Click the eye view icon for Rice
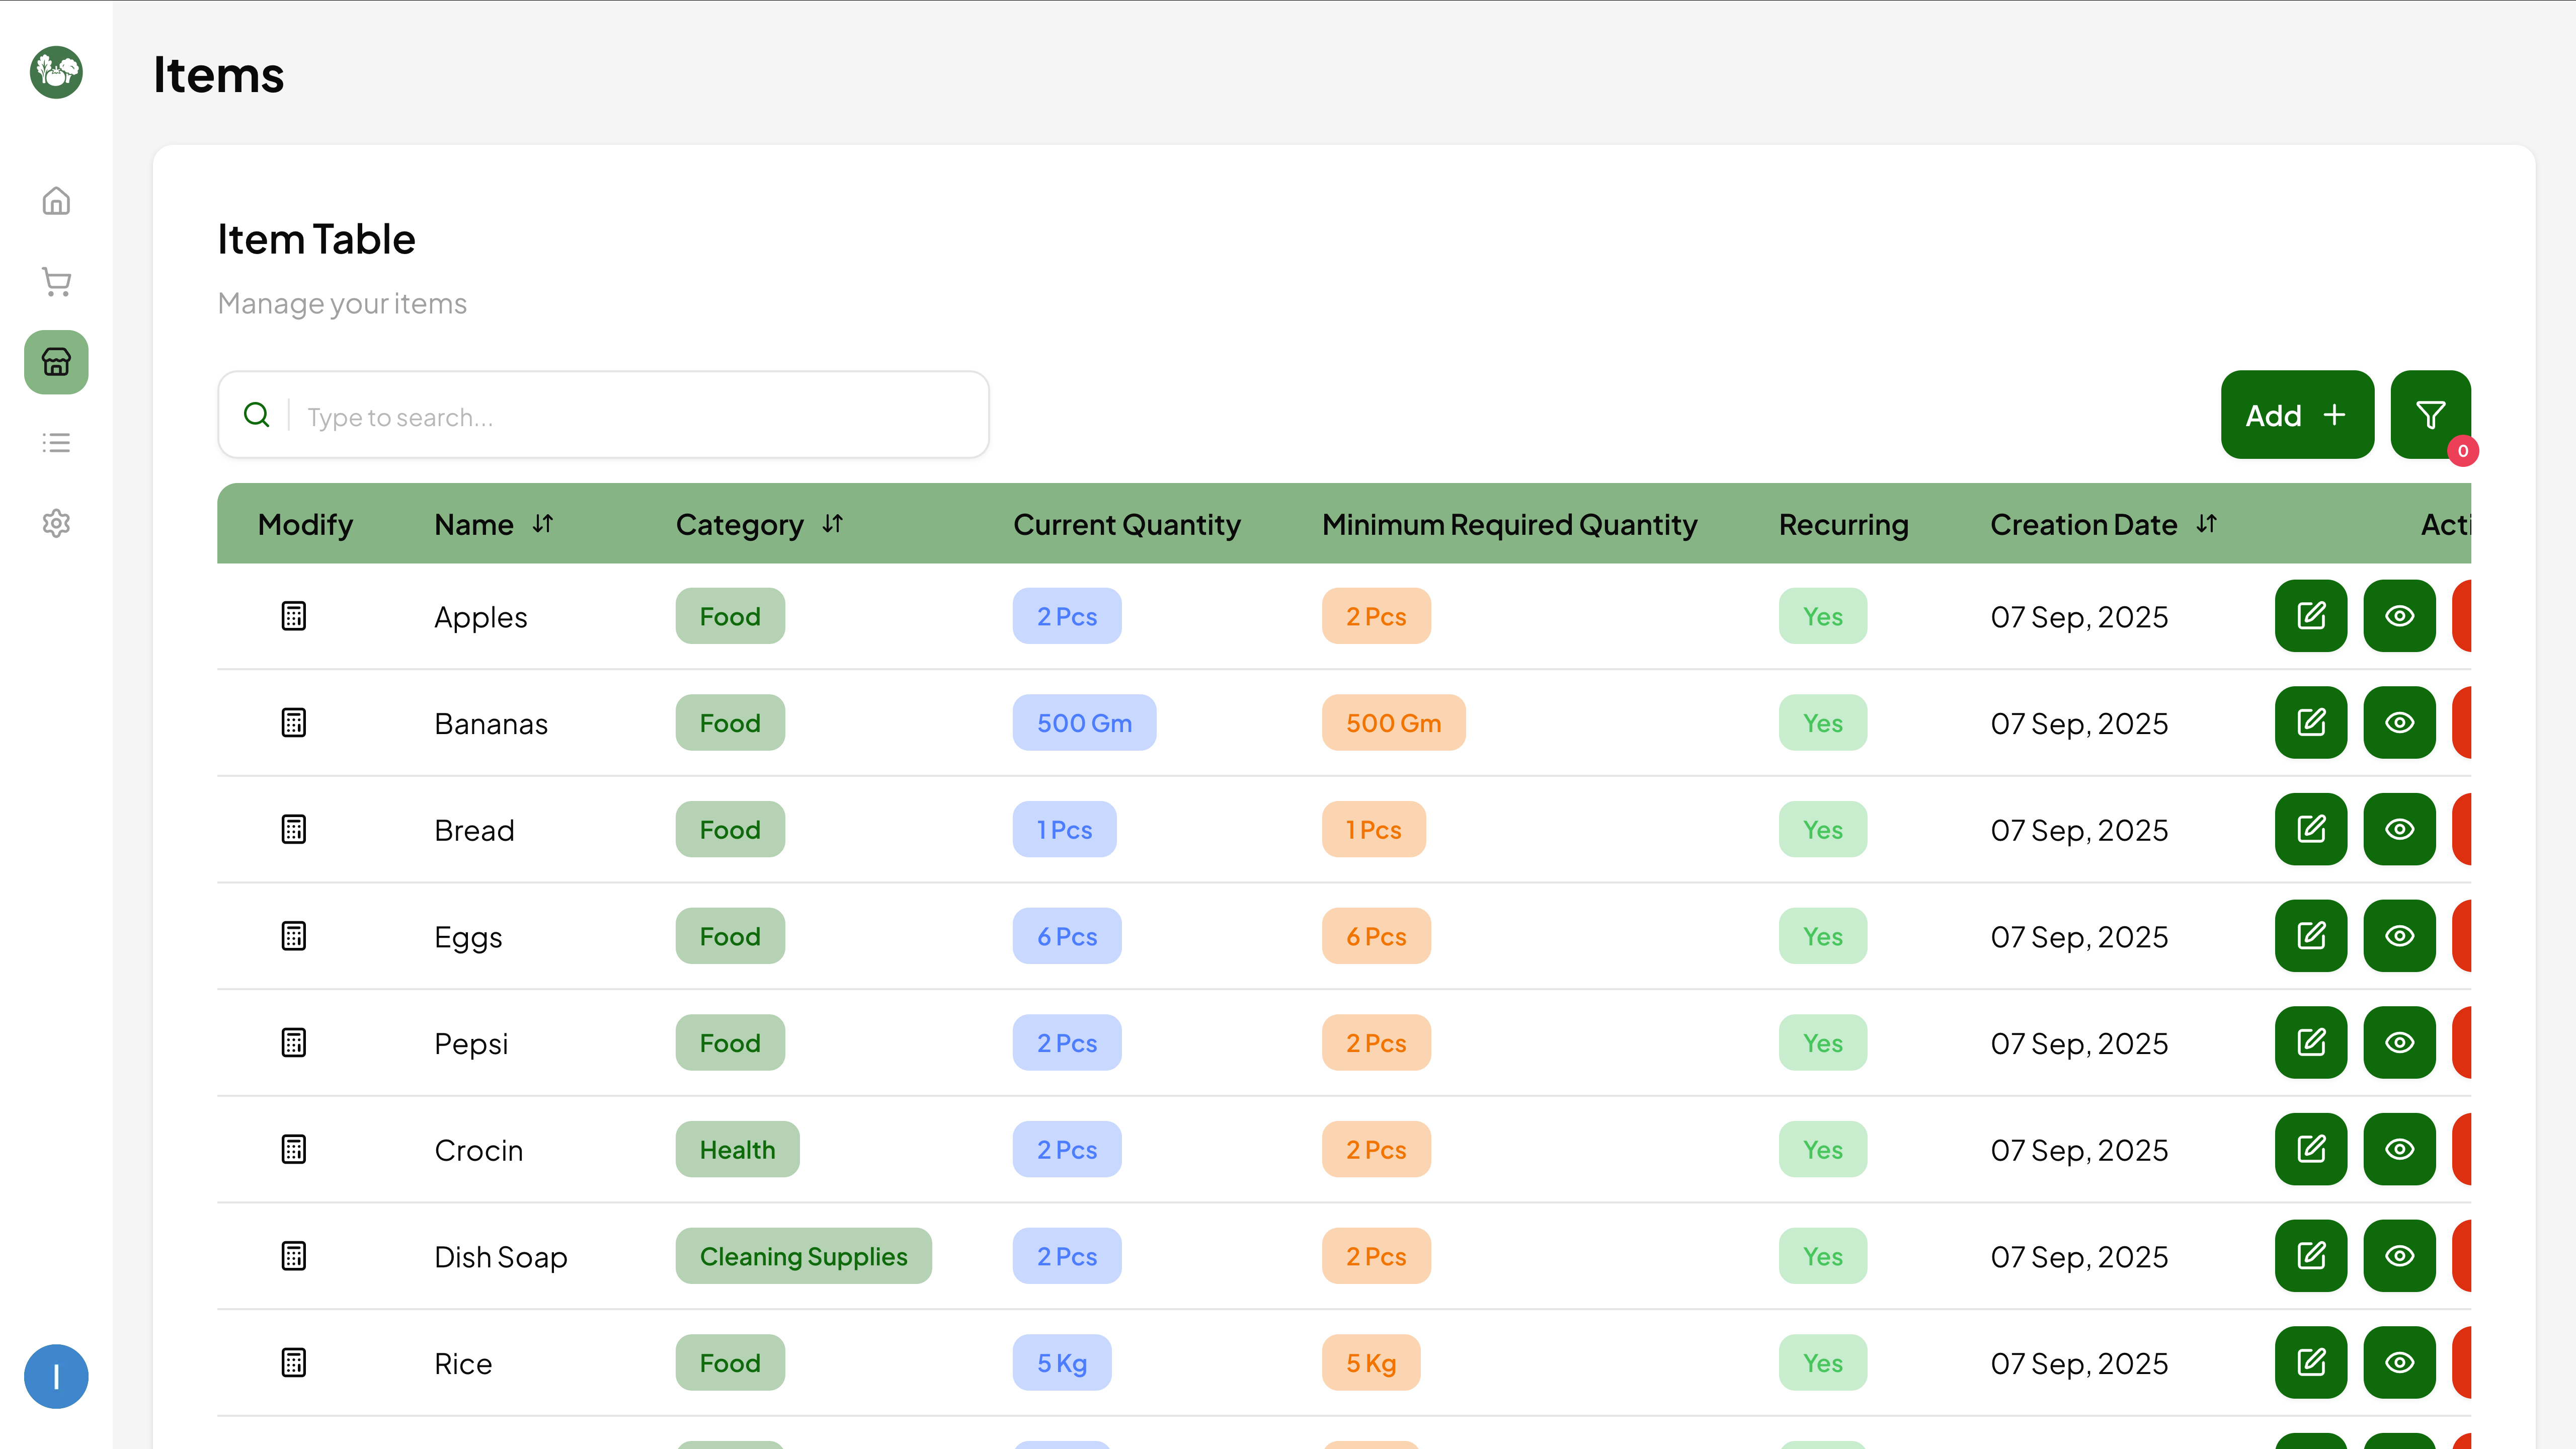 (2399, 1362)
